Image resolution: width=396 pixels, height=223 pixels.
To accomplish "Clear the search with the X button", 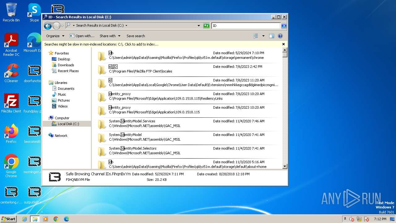I will pyautogui.click(x=284, y=26).
